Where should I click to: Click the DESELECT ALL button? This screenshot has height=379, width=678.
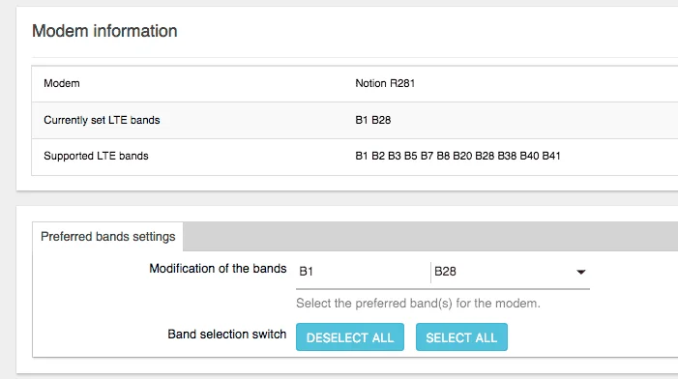point(350,337)
